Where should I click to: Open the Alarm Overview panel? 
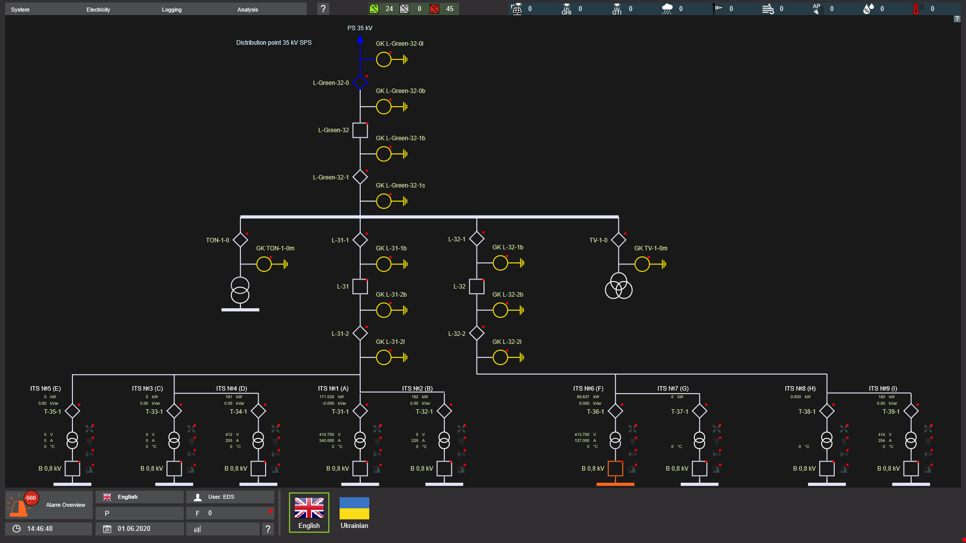click(49, 505)
